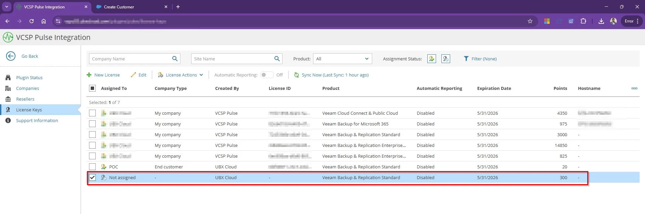Click the Edit button
The width and height of the screenshot is (645, 214).
click(139, 75)
